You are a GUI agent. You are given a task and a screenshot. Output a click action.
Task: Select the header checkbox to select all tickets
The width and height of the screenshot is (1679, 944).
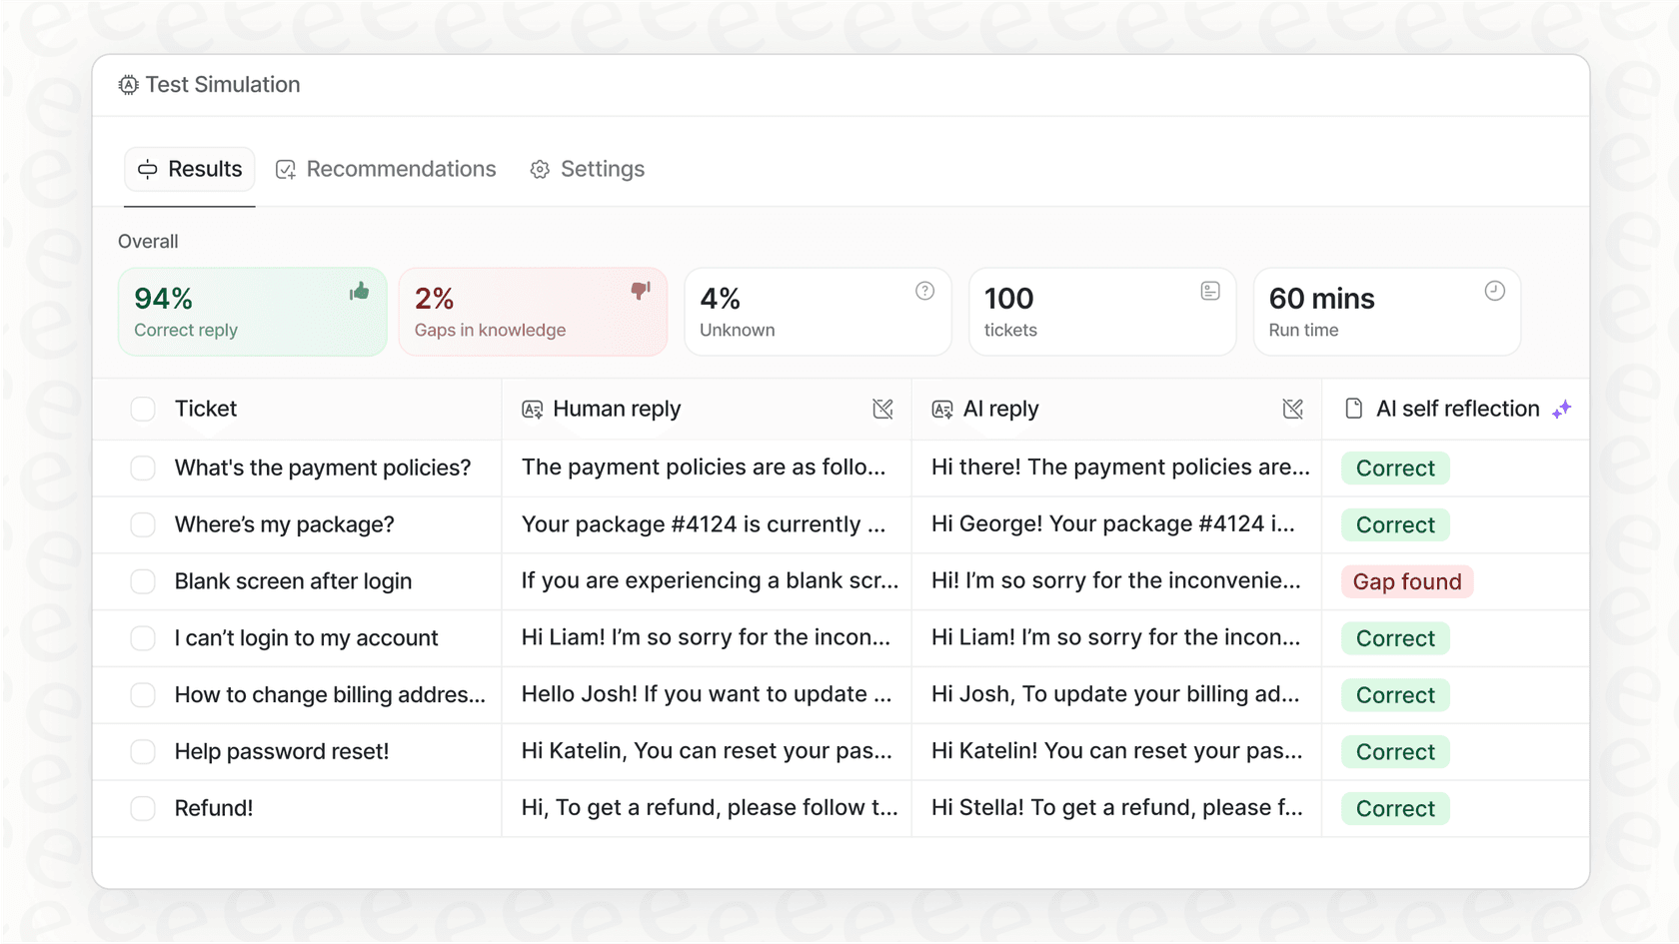143,409
